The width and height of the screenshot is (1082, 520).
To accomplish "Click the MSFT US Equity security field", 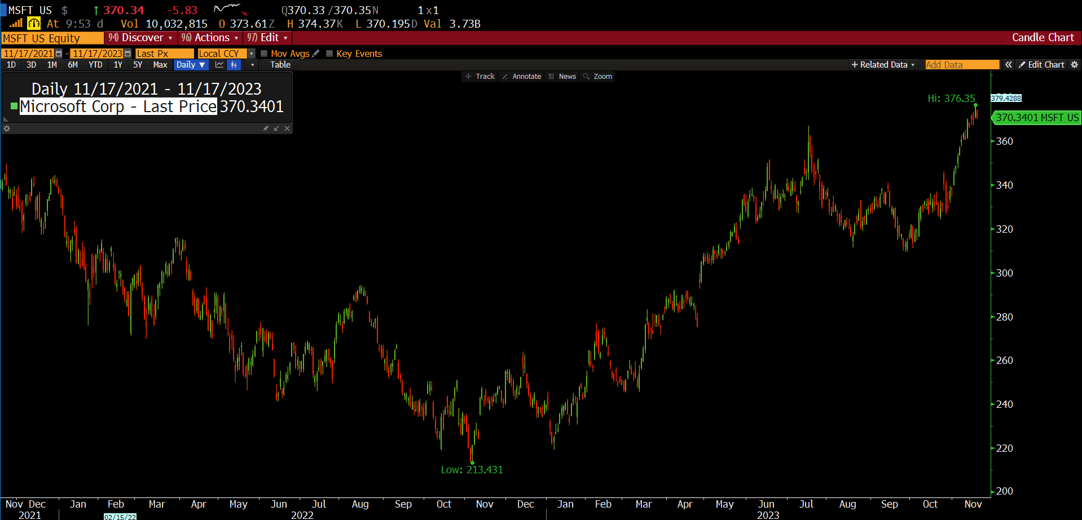I will coord(52,38).
